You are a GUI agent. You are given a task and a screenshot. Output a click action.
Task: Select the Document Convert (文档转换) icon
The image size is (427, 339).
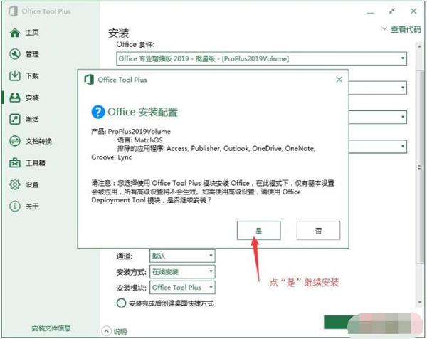(14, 141)
